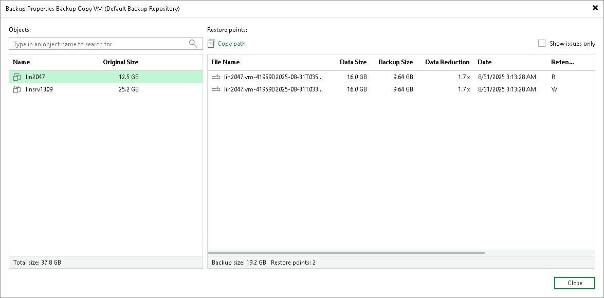Enable the Show issues only checkbox
This screenshot has height=298, width=604.
(542, 44)
